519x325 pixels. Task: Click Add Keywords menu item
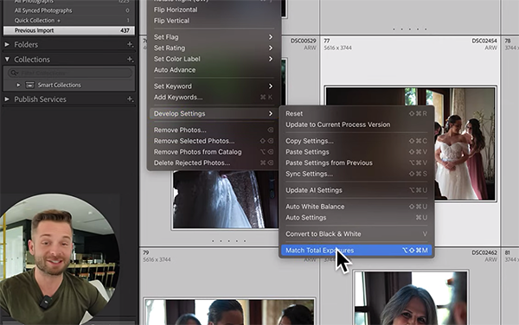pos(213,97)
